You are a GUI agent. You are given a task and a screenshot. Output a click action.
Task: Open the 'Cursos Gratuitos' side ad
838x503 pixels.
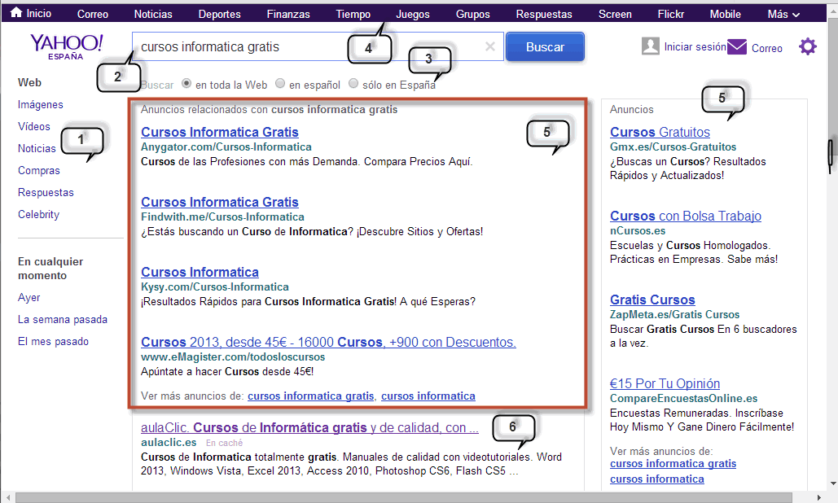tap(660, 132)
